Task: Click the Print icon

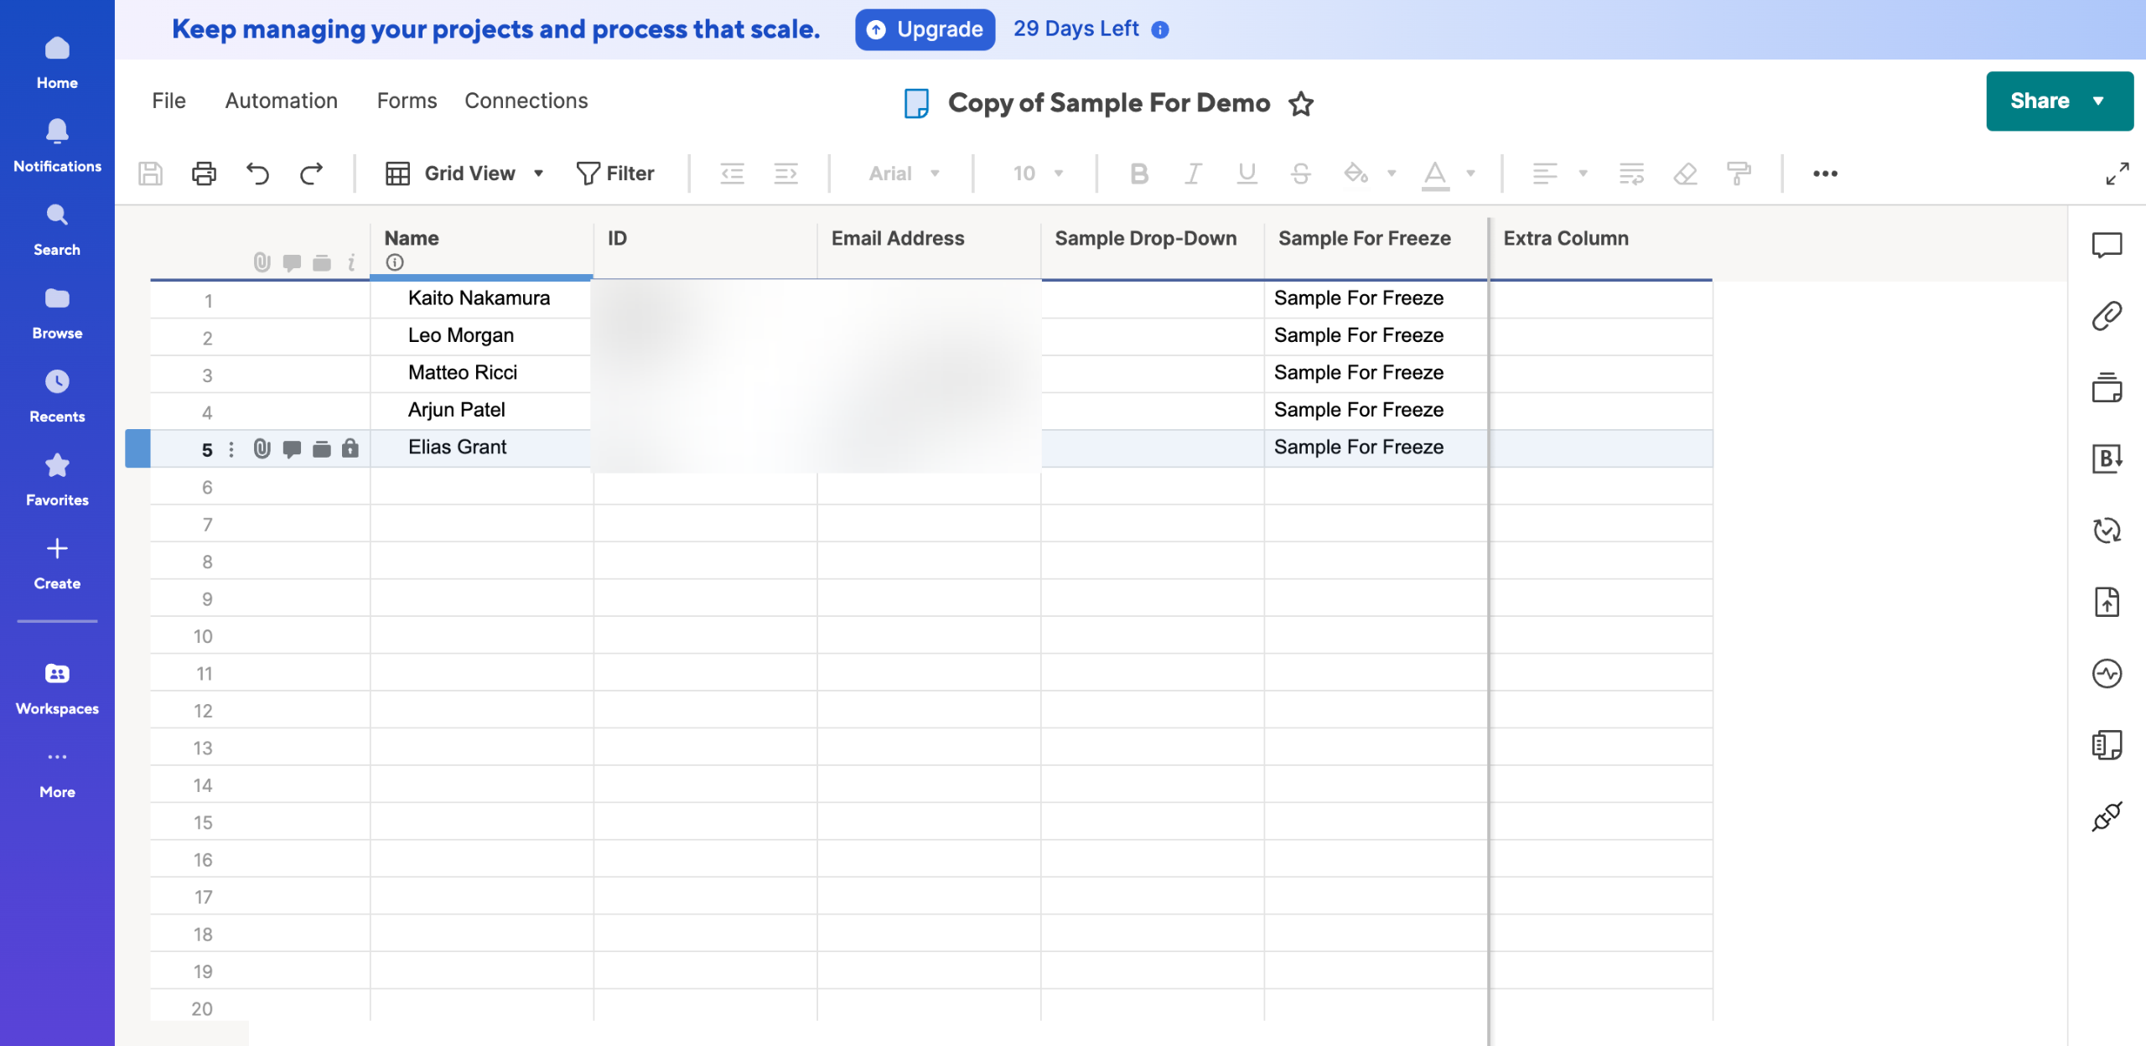Action: coord(204,173)
